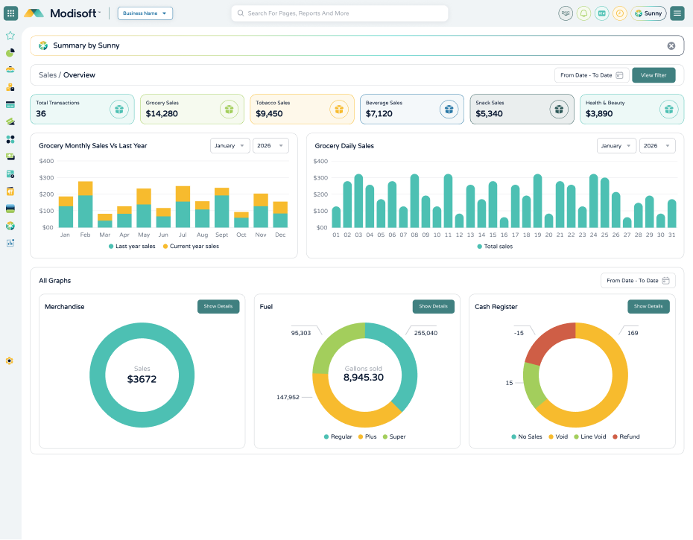The height and width of the screenshot is (540, 693).
Task: Click the blue-green card sidebar icon
Action: click(x=10, y=209)
